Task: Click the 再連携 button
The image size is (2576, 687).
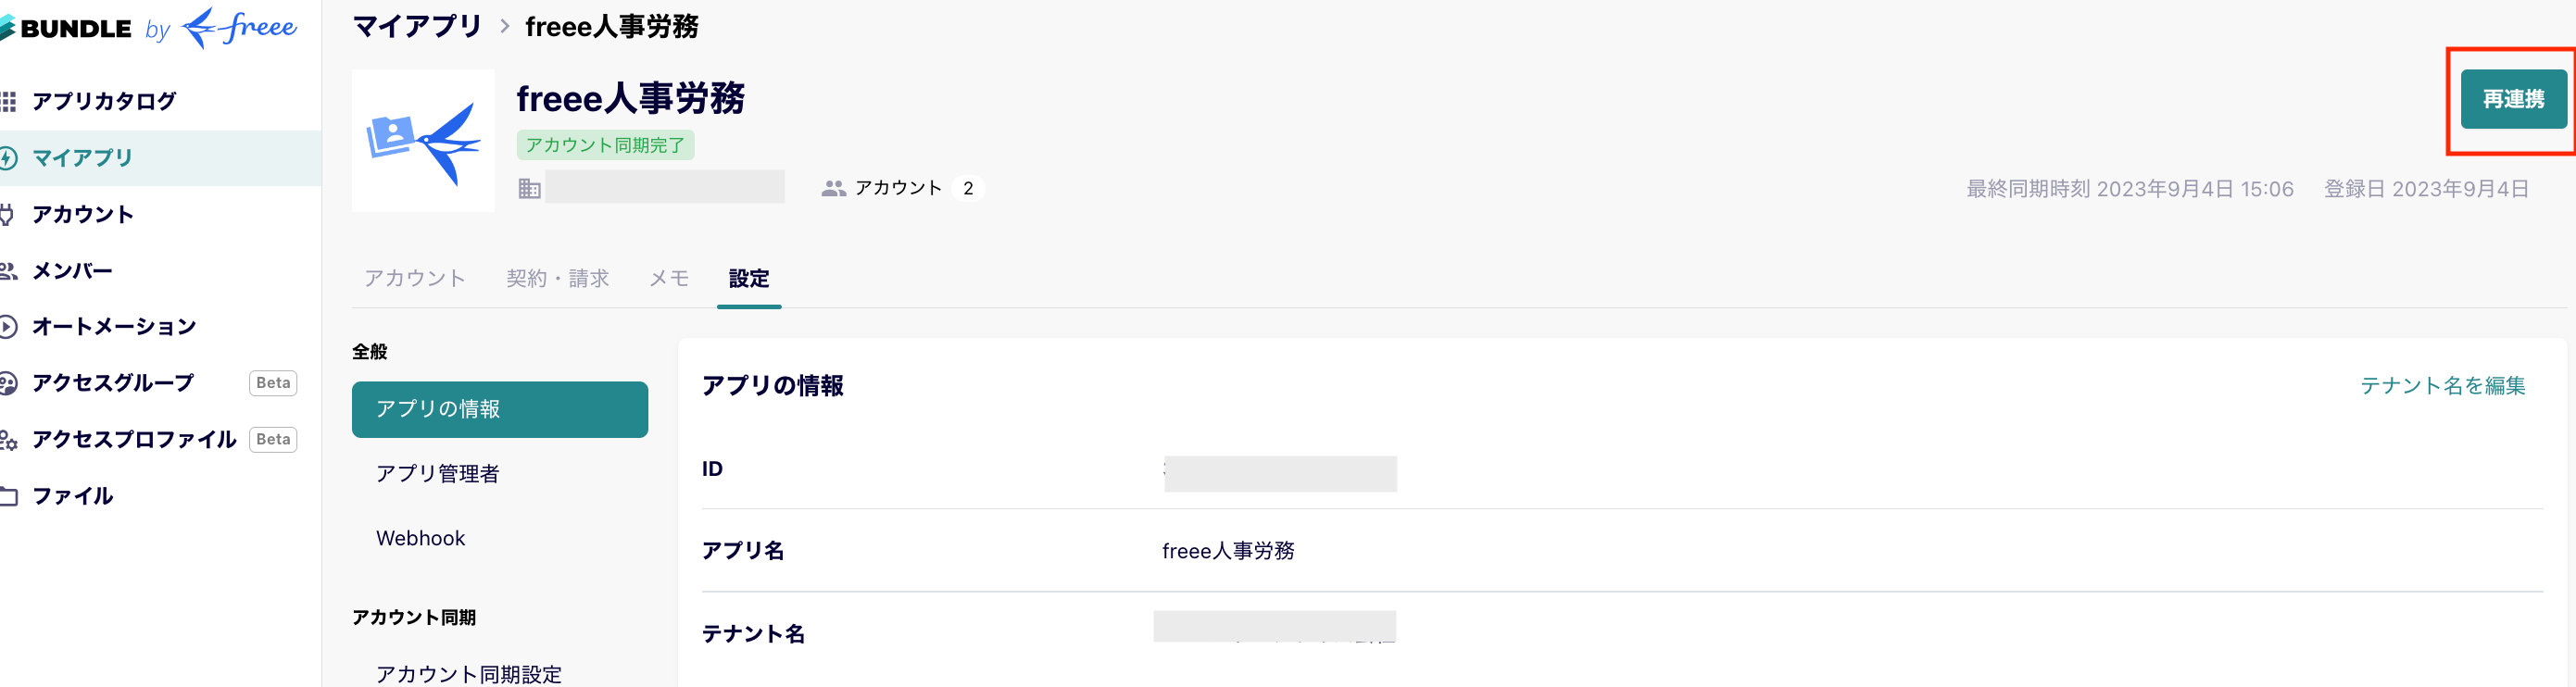Action: click(x=2512, y=99)
